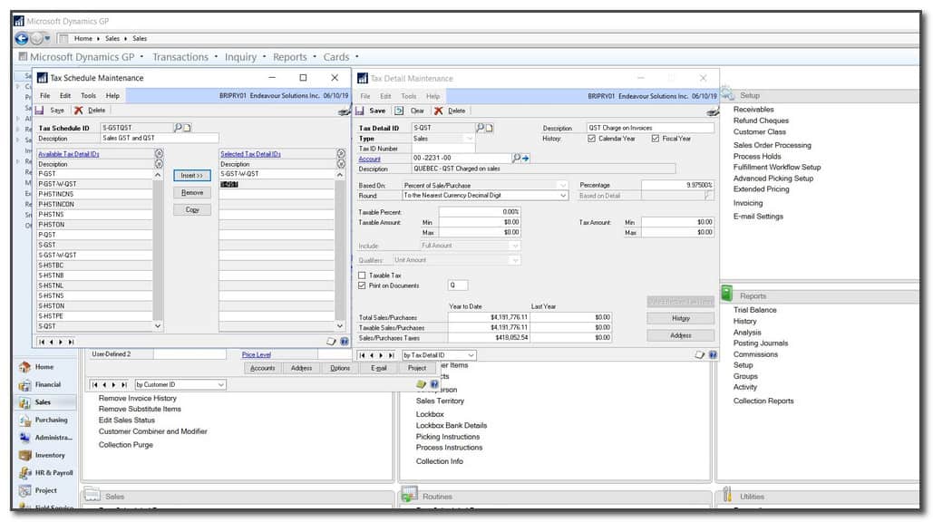933x522 pixels.
Task: Delete the current tax detail
Action: [457, 111]
